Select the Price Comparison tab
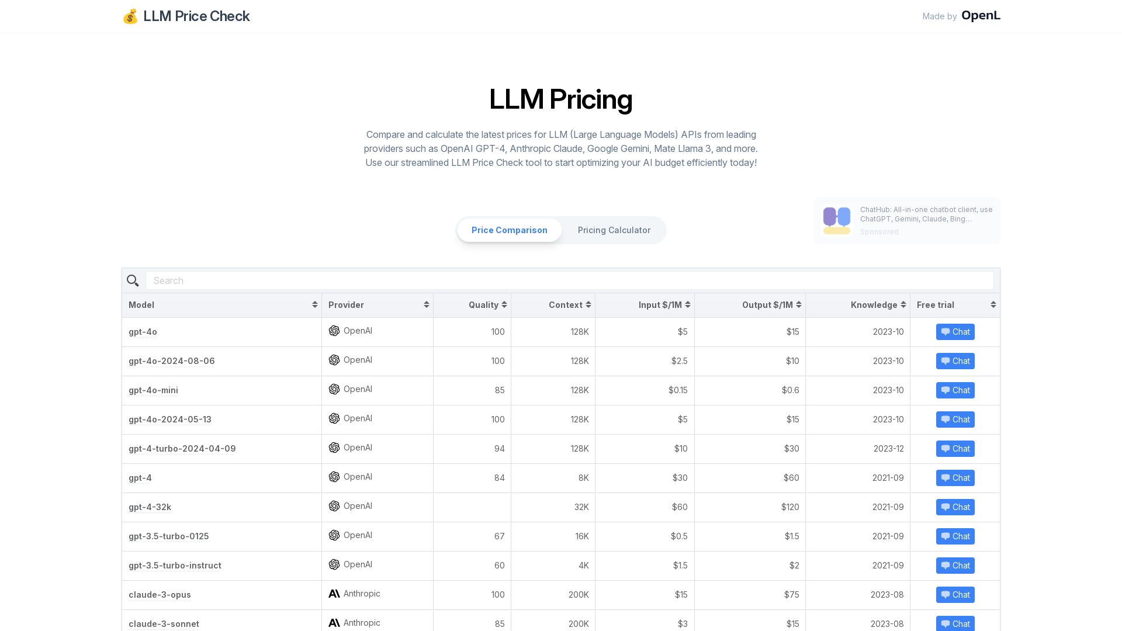The image size is (1122, 631). 510,230
